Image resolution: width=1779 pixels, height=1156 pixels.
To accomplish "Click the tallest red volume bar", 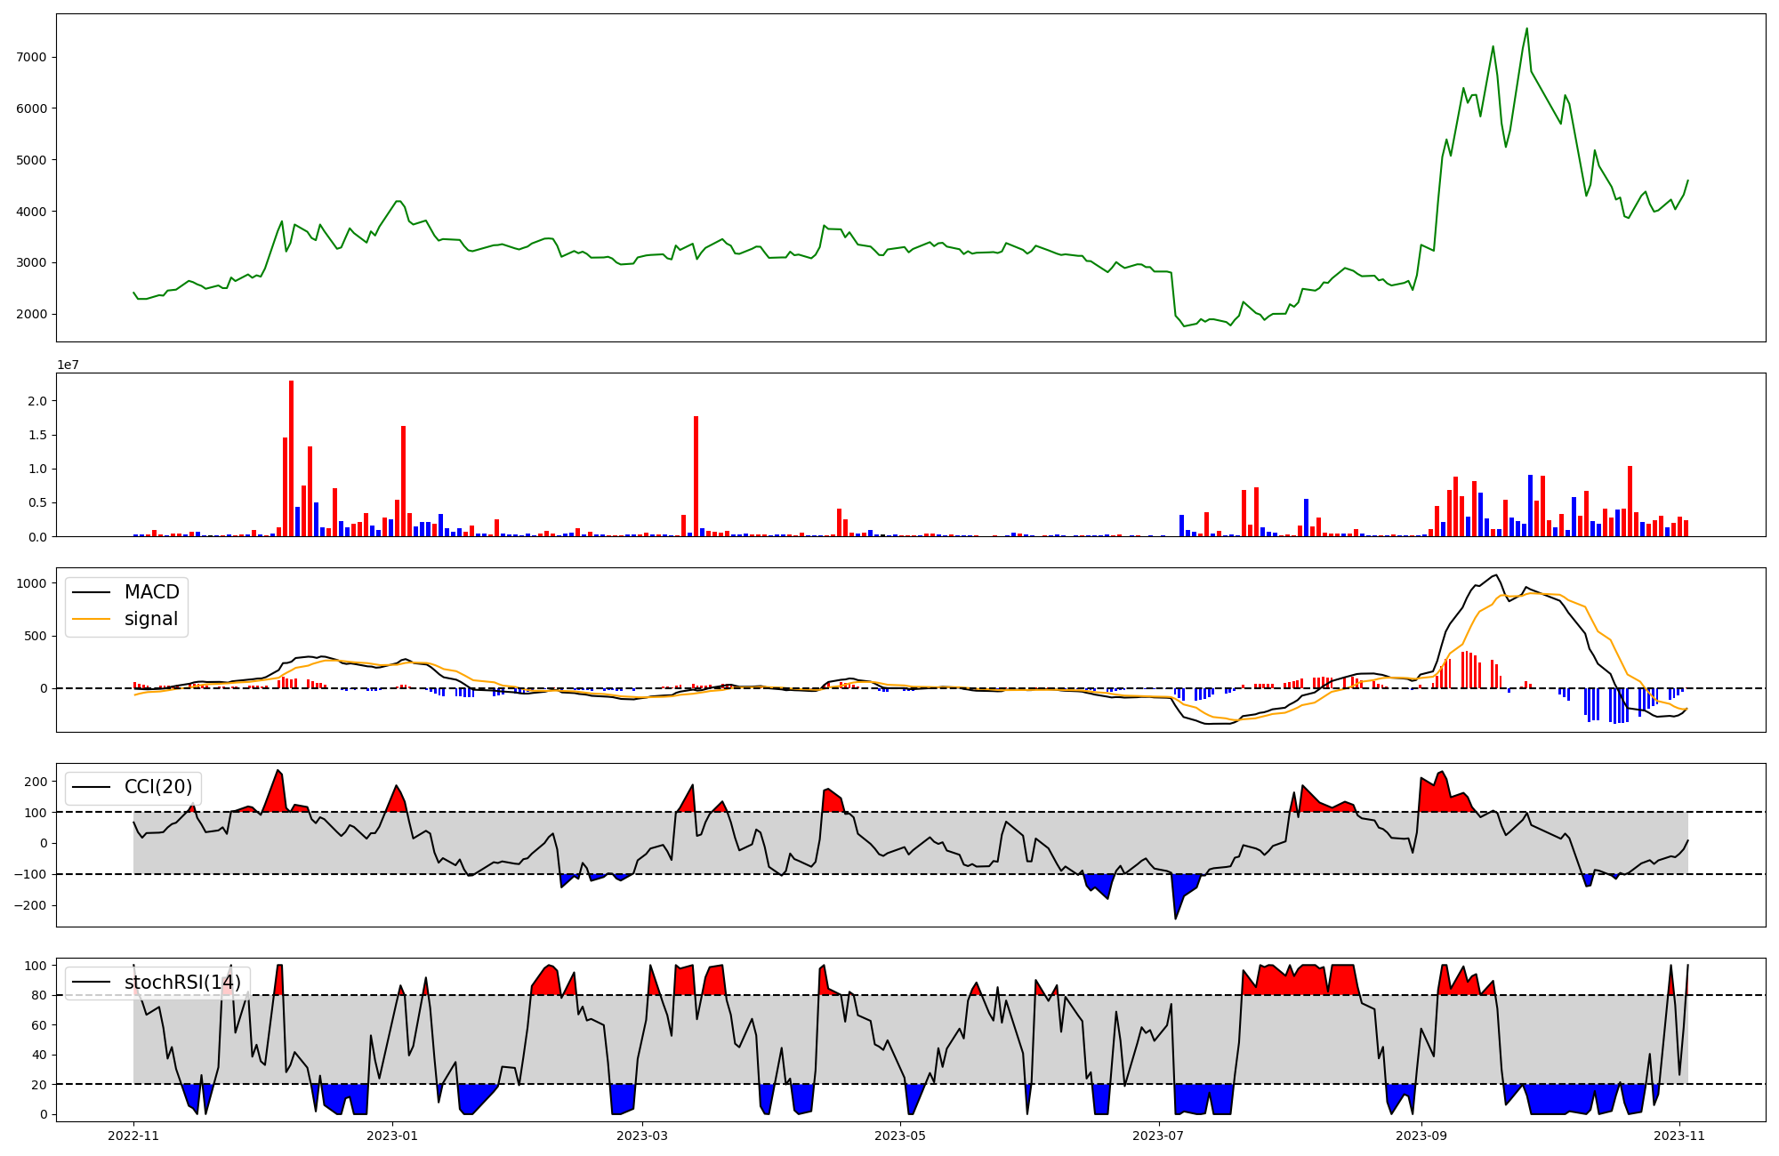I will point(291,458).
